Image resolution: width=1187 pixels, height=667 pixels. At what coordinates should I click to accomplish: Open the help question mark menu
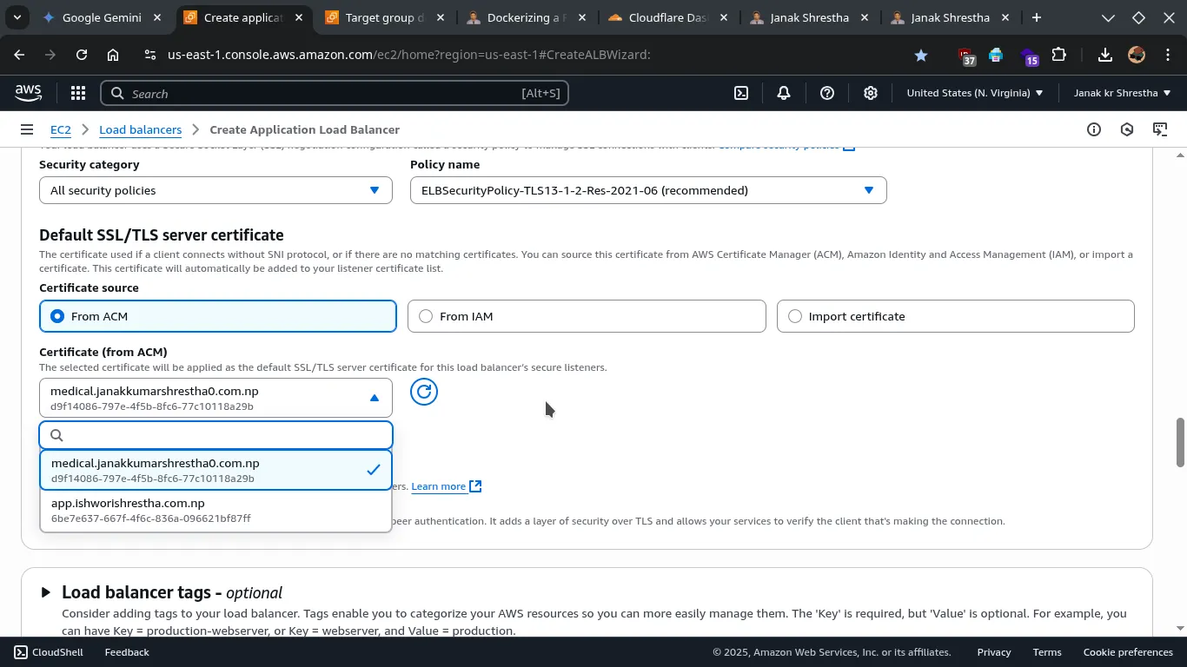(827, 94)
